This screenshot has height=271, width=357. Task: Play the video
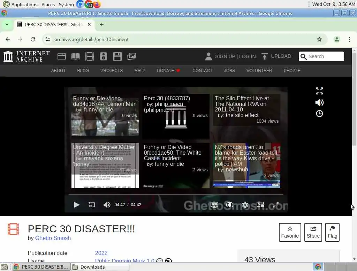pos(77,205)
